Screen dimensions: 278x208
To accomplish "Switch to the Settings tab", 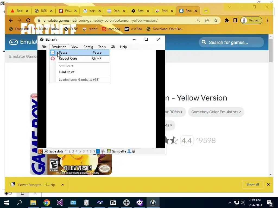I will click(x=140, y=11).
